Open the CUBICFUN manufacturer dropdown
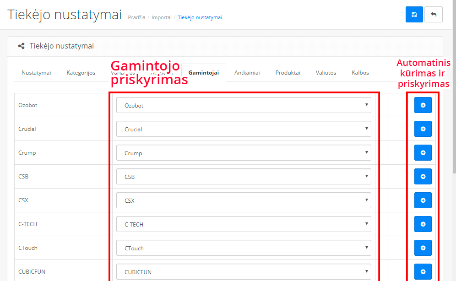The image size is (456, 281). pos(244,272)
